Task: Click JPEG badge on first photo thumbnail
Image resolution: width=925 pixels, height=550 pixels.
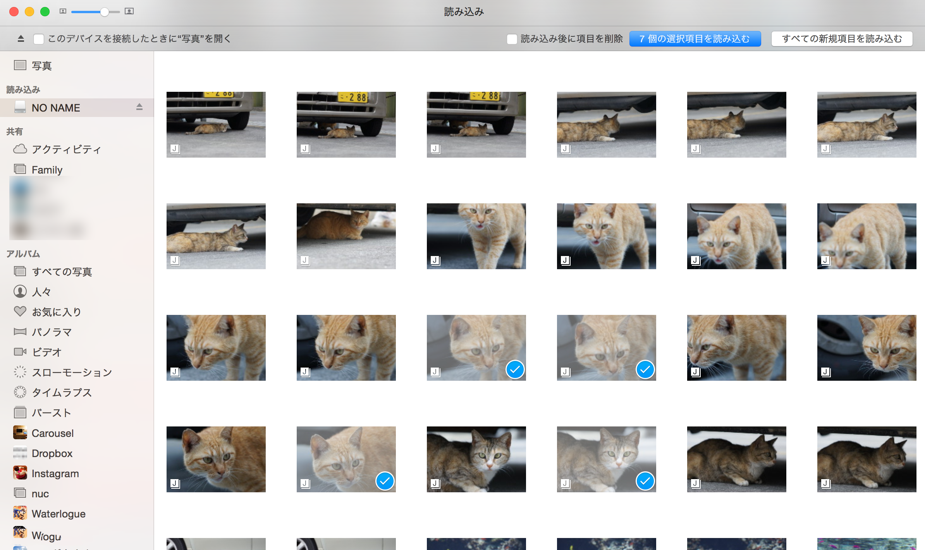Action: point(175,149)
